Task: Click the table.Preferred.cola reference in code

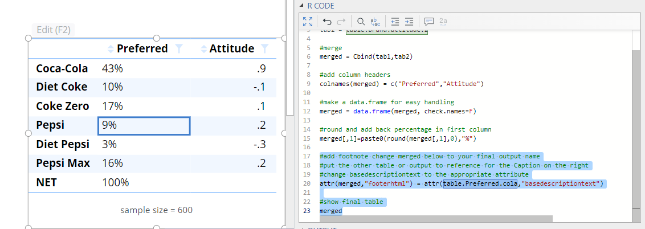Action: pyautogui.click(x=481, y=183)
